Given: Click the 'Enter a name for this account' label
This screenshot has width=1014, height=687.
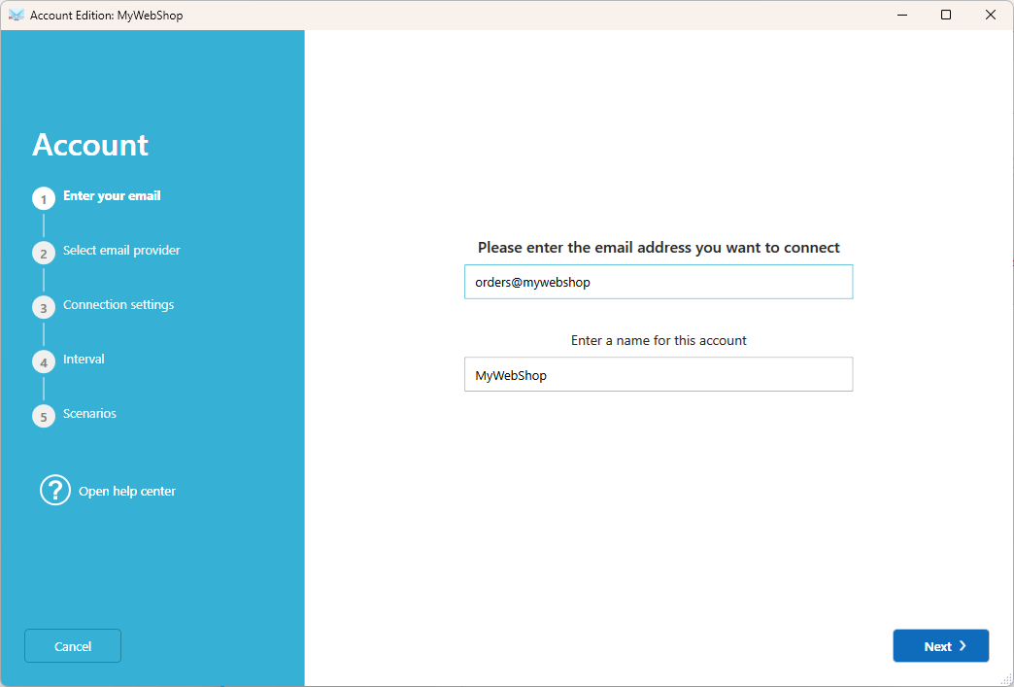Looking at the screenshot, I should 659,340.
